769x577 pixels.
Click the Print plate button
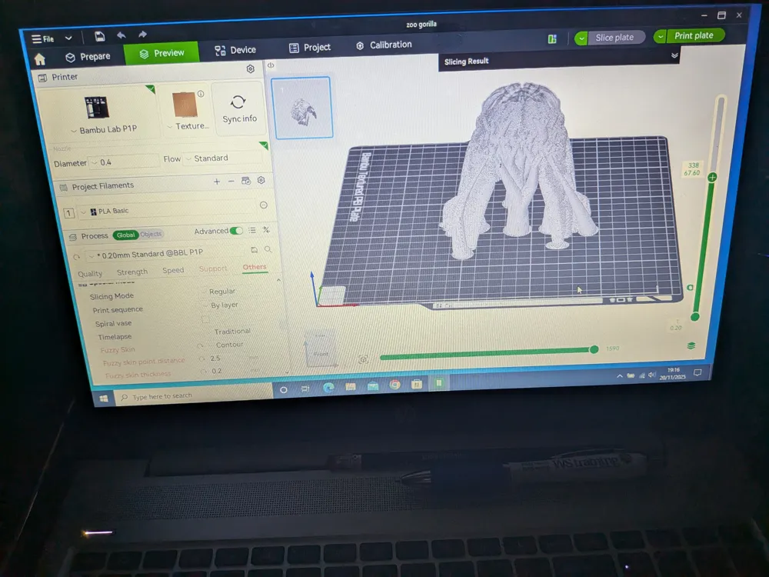click(x=694, y=35)
